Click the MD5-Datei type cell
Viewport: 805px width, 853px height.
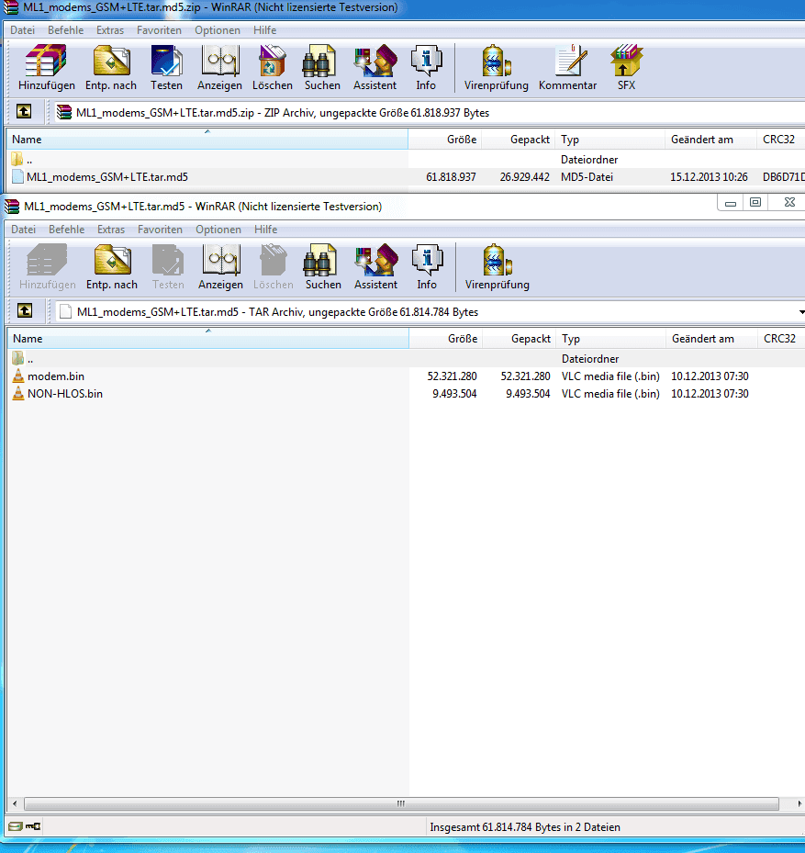pyautogui.click(x=587, y=177)
